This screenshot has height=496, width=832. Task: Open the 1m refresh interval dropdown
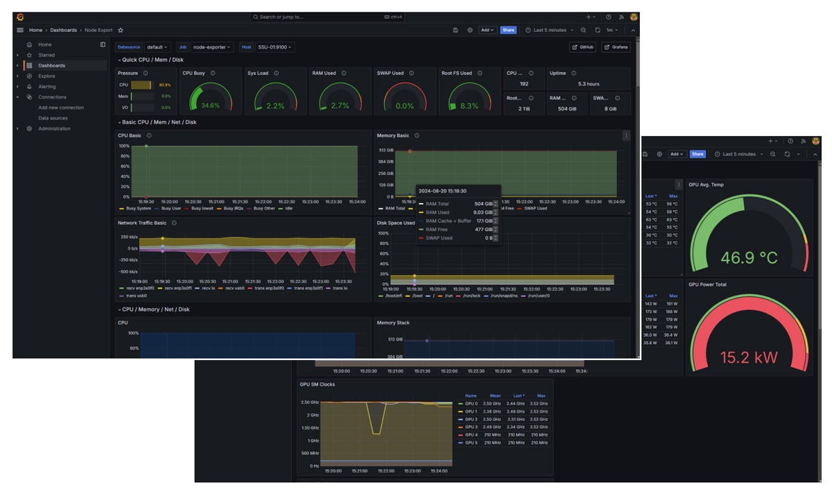click(x=612, y=31)
